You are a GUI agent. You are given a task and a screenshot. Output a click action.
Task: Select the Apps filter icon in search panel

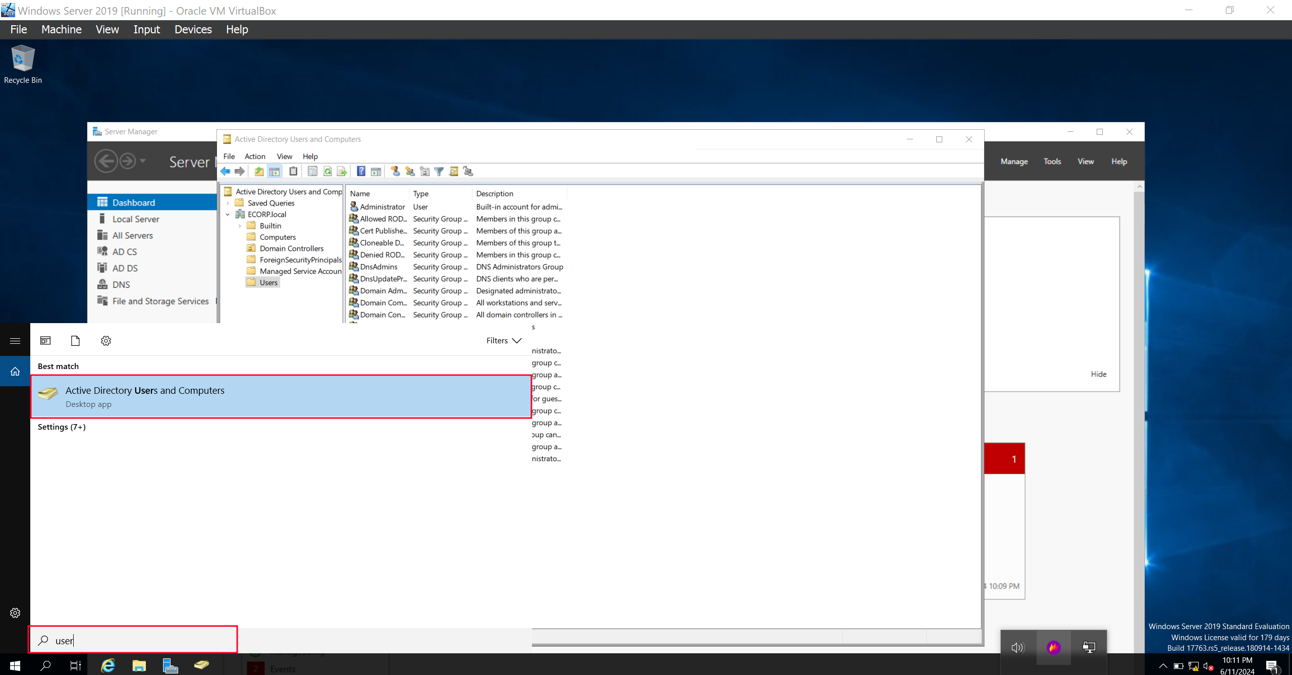click(45, 341)
